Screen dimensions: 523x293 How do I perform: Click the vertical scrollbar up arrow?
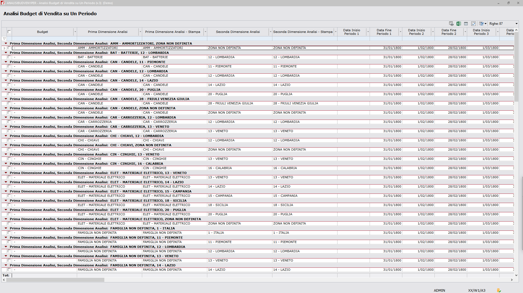[516, 30]
